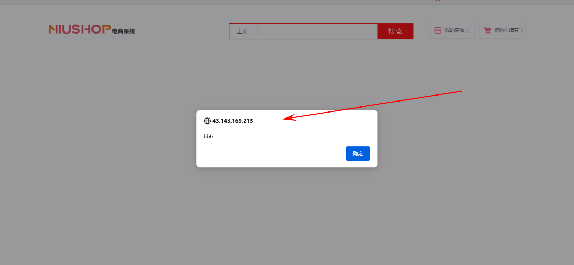The height and width of the screenshot is (265, 574).
Task: Click the red 搜索 search button
Action: (x=395, y=31)
